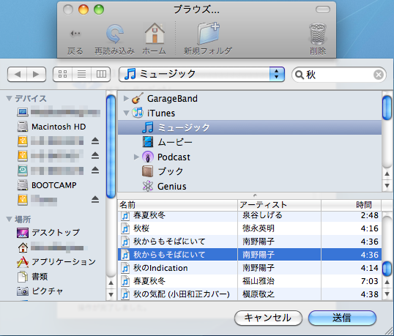
Task: Click song list scroll up arrow
Action: pyautogui.click(x=387, y=282)
